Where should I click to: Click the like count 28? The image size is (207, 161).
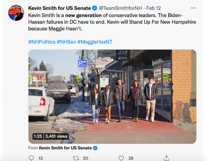pos(131,158)
